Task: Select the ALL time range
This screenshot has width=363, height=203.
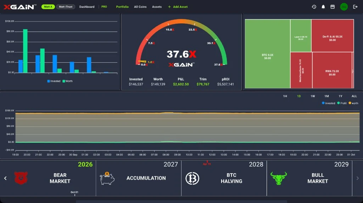Action: (354, 96)
